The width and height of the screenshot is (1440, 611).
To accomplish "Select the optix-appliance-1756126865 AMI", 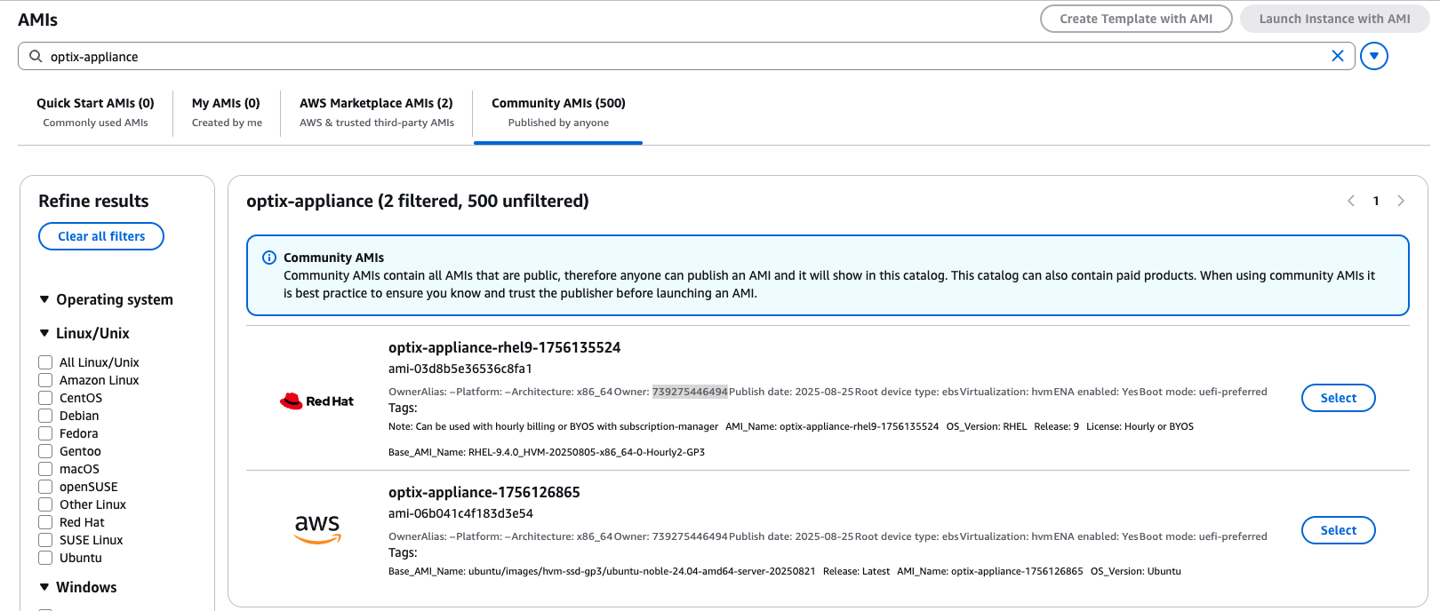I will (x=1338, y=530).
